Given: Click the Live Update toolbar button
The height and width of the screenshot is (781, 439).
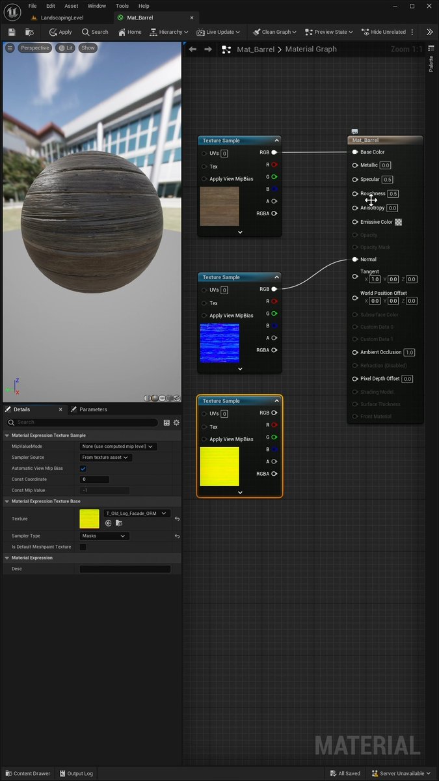Looking at the screenshot, I should click(x=219, y=32).
